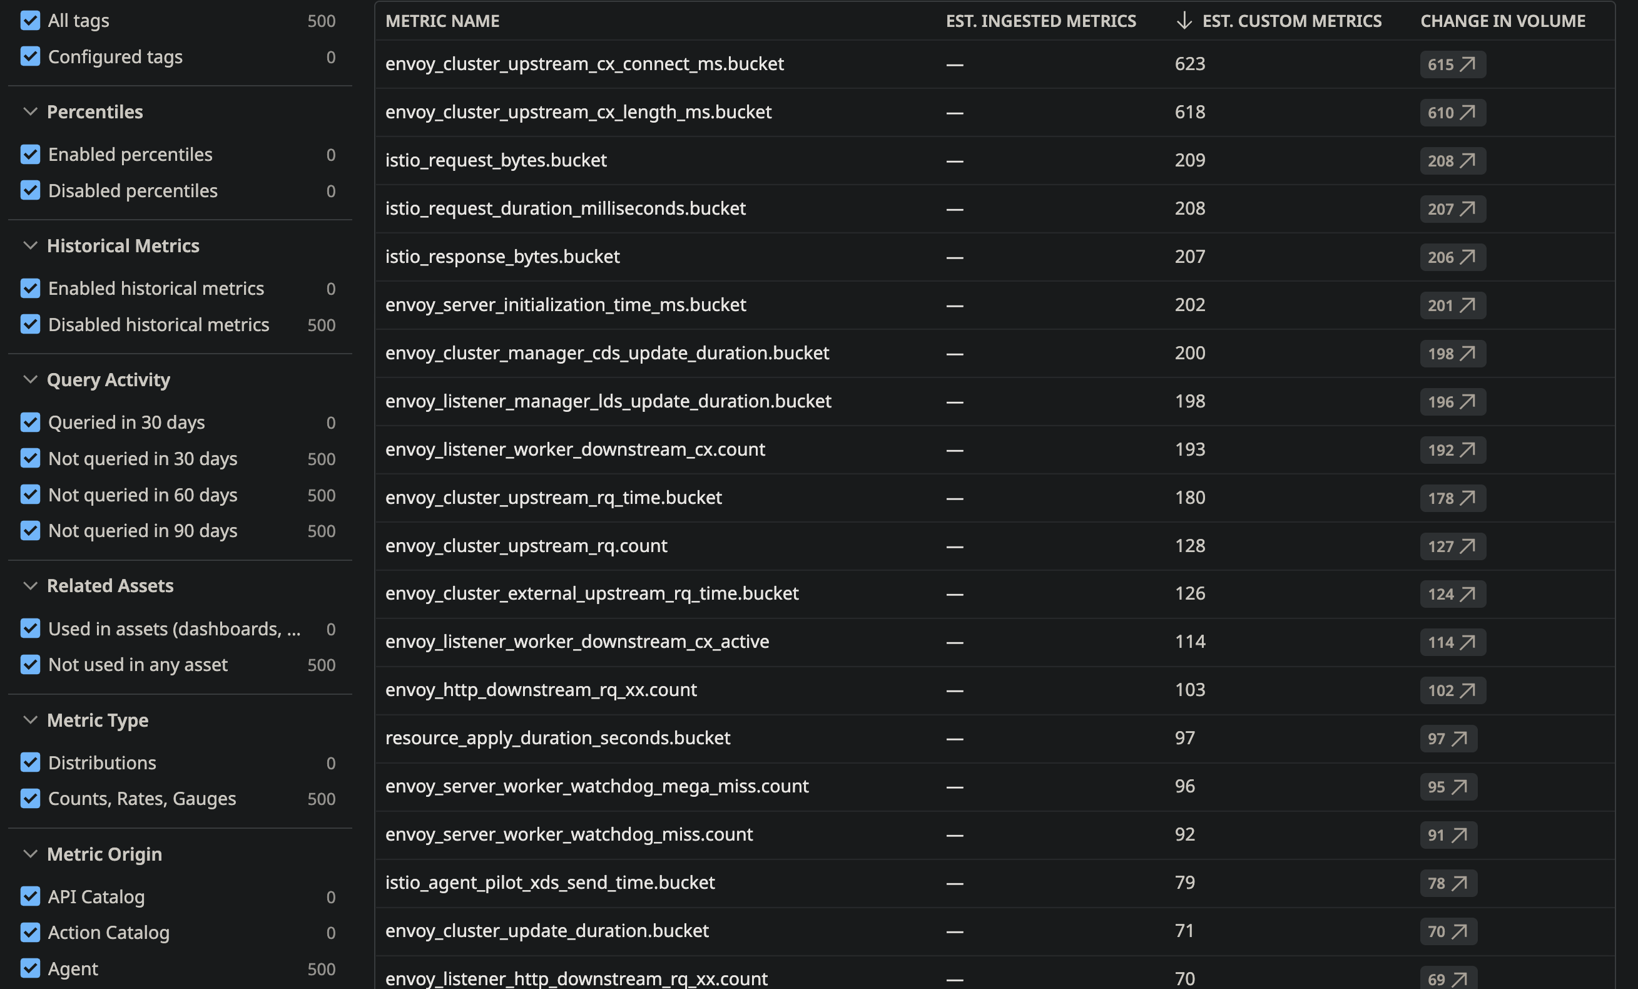Viewport: 1638px width, 989px height.
Task: Open the 78 change-in-volume arrow badge
Action: tap(1448, 883)
